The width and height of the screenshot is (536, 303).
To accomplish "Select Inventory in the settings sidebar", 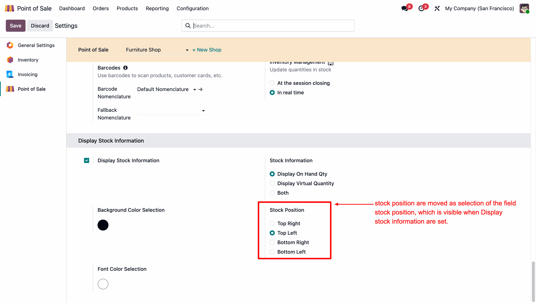I will click(x=28, y=60).
